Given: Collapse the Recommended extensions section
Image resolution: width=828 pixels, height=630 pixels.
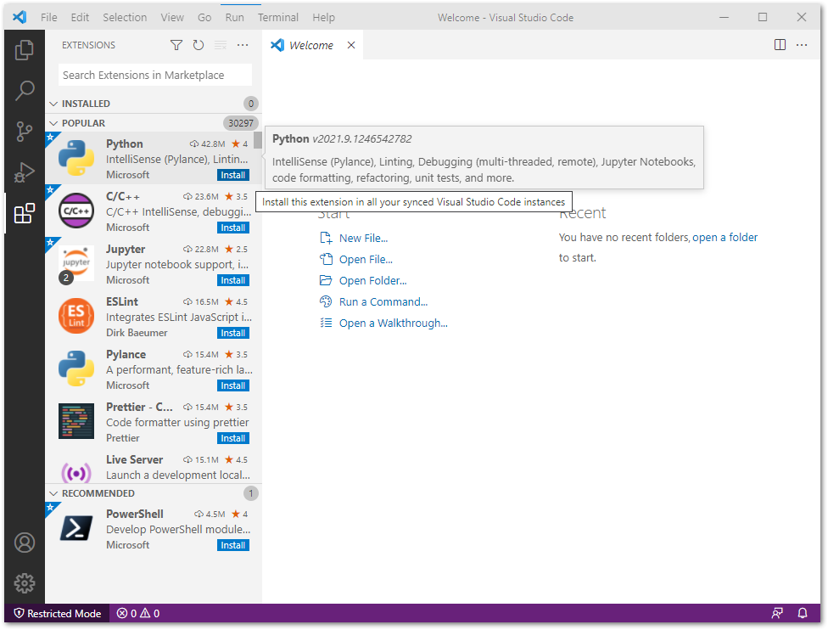Looking at the screenshot, I should pyautogui.click(x=98, y=493).
